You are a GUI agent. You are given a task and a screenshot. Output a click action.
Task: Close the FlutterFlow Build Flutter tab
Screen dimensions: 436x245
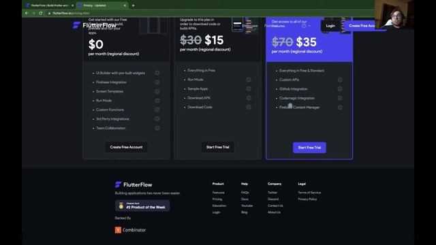click(72, 5)
